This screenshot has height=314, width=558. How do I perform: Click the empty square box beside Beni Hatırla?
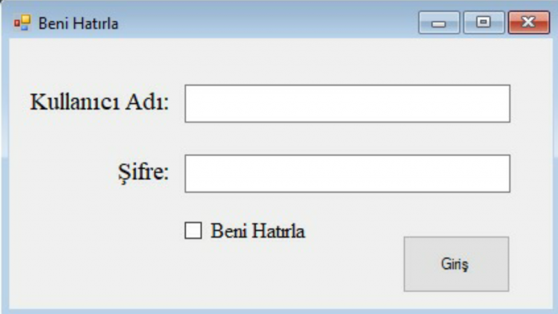tap(193, 230)
